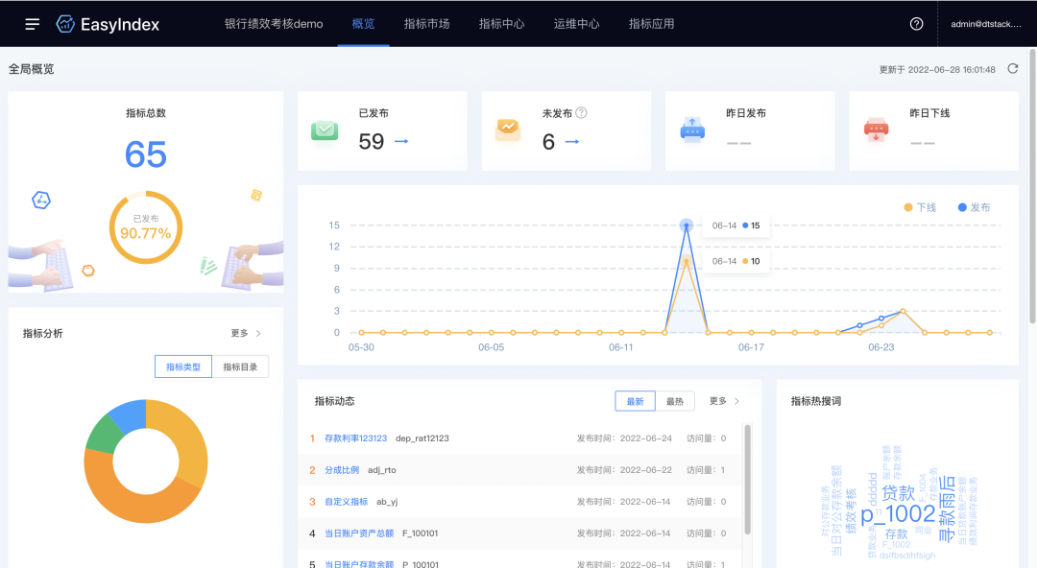Image resolution: width=1037 pixels, height=568 pixels.
Task: Toggle the 下线 legend series
Action: 920,207
